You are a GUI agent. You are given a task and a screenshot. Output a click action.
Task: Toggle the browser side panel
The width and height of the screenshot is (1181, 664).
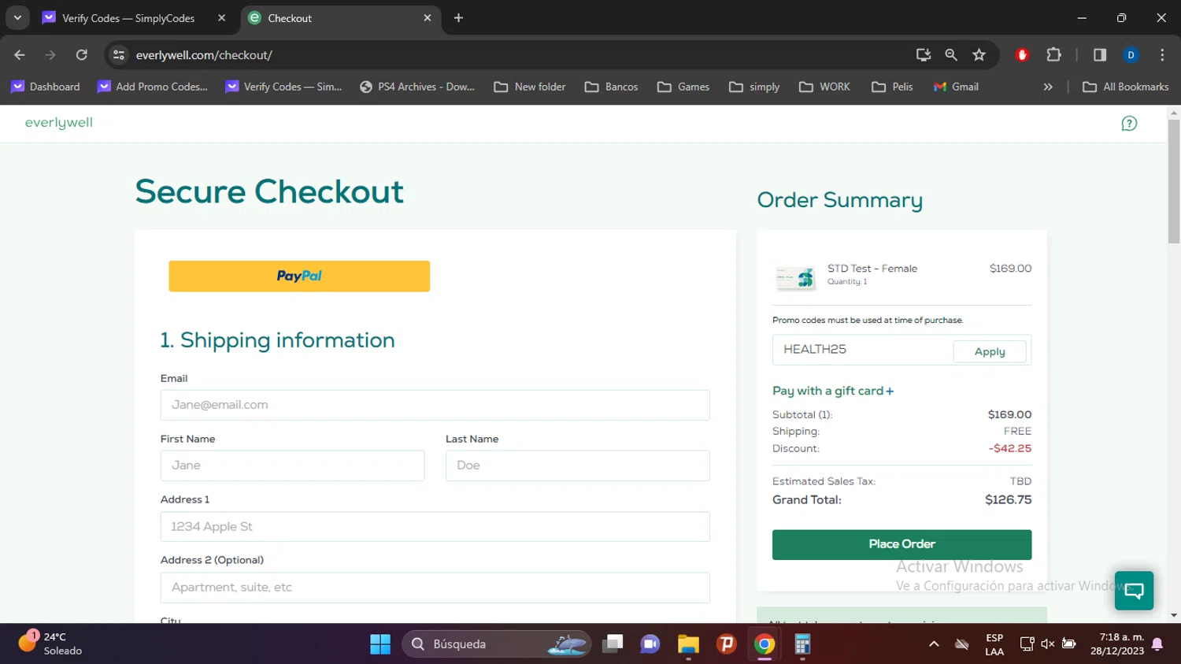tap(1100, 55)
